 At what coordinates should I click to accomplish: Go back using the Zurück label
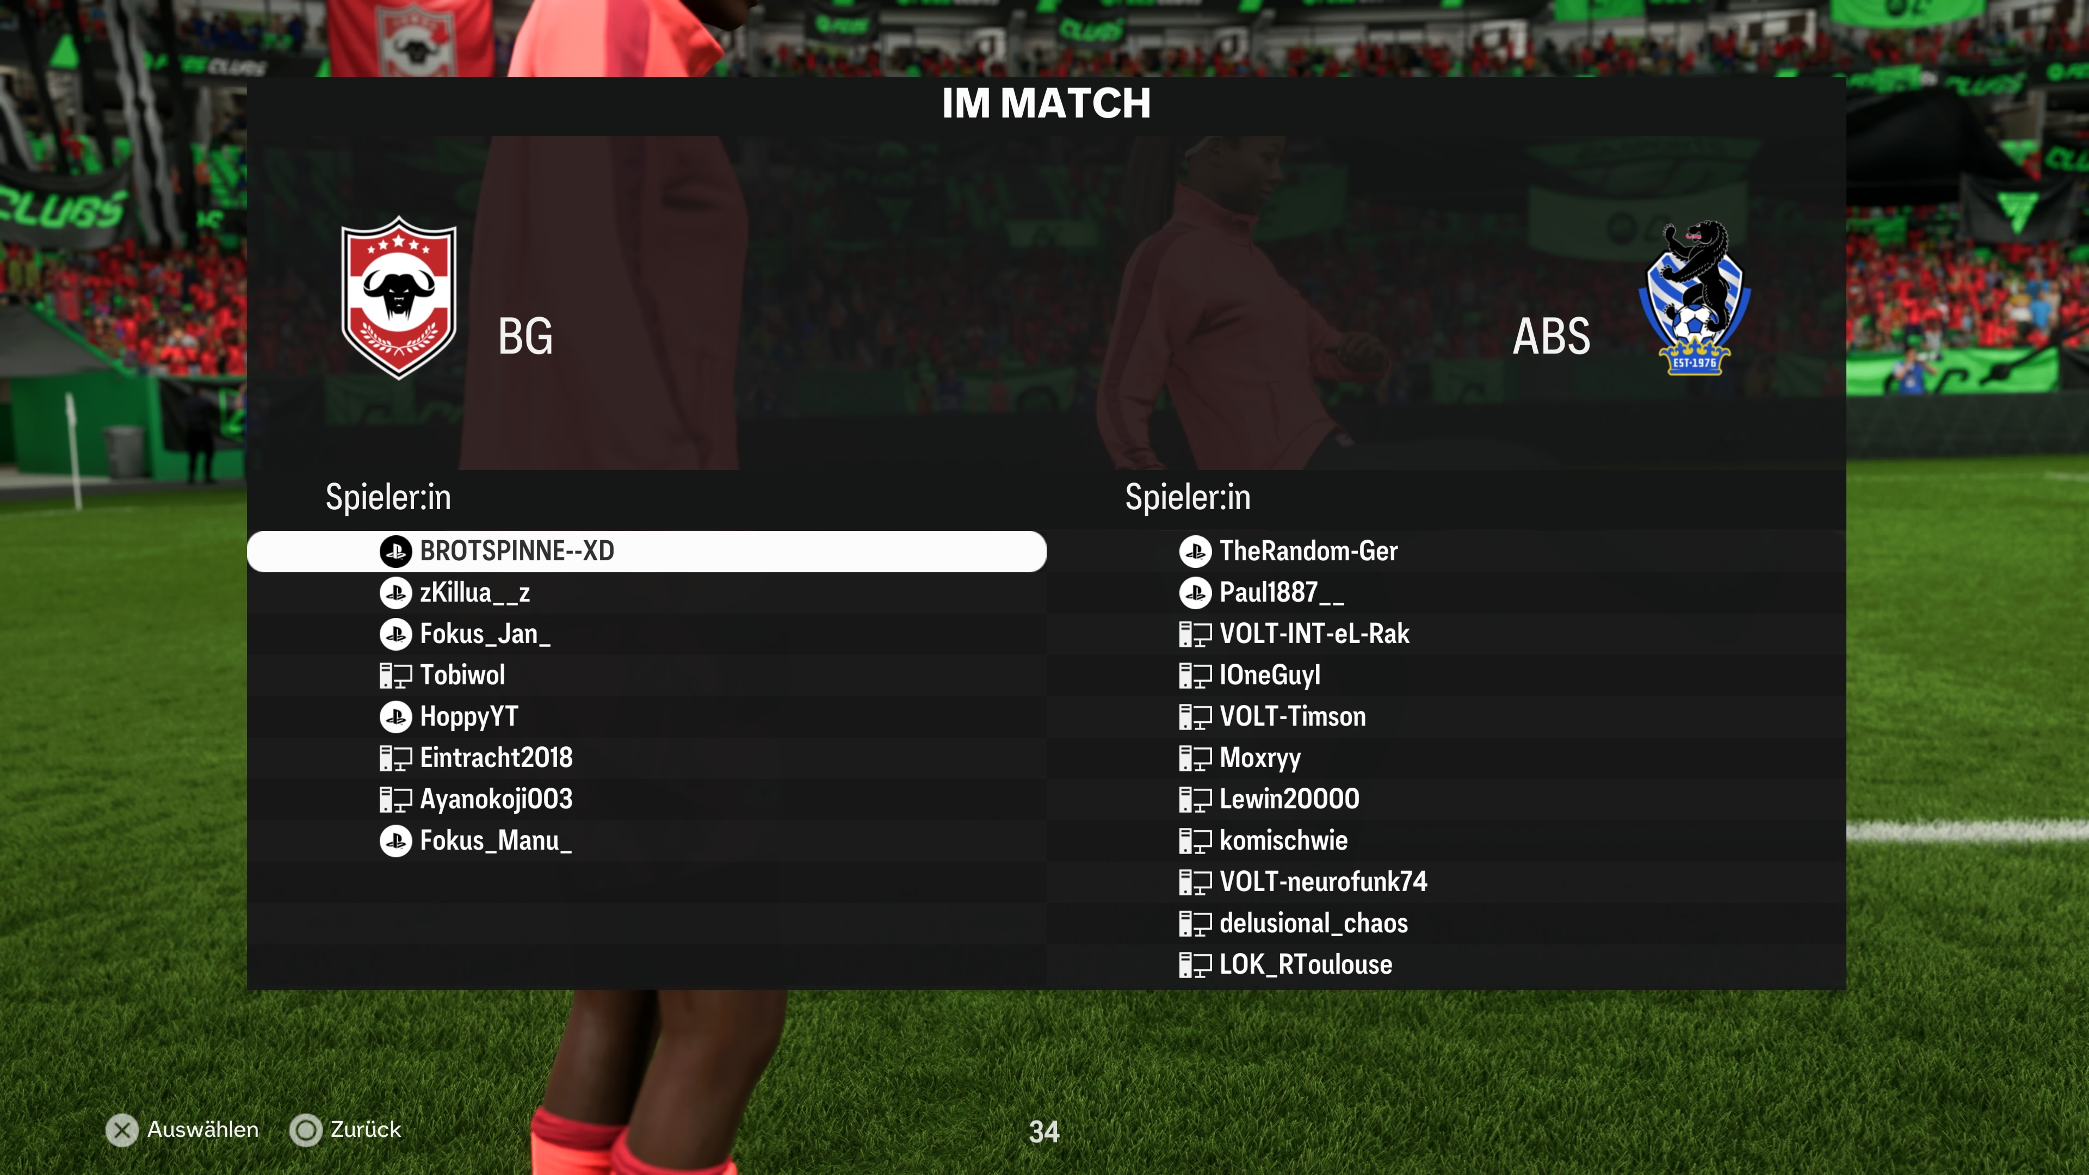(x=366, y=1130)
